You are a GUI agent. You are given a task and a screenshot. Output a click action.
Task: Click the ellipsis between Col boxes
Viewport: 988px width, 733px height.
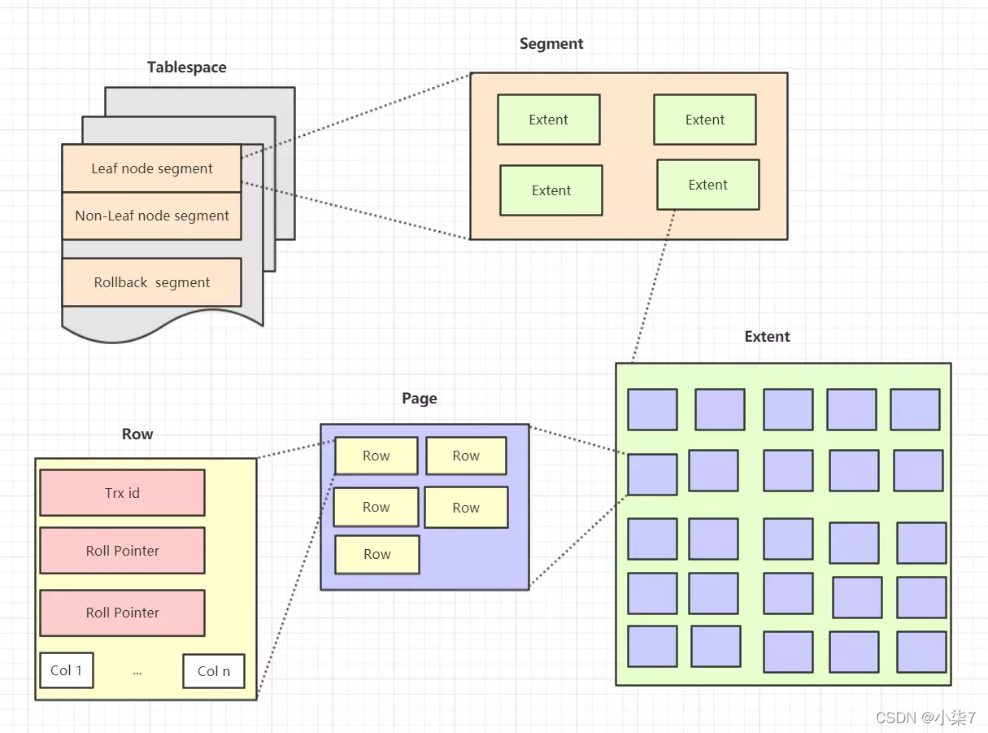[x=137, y=673]
